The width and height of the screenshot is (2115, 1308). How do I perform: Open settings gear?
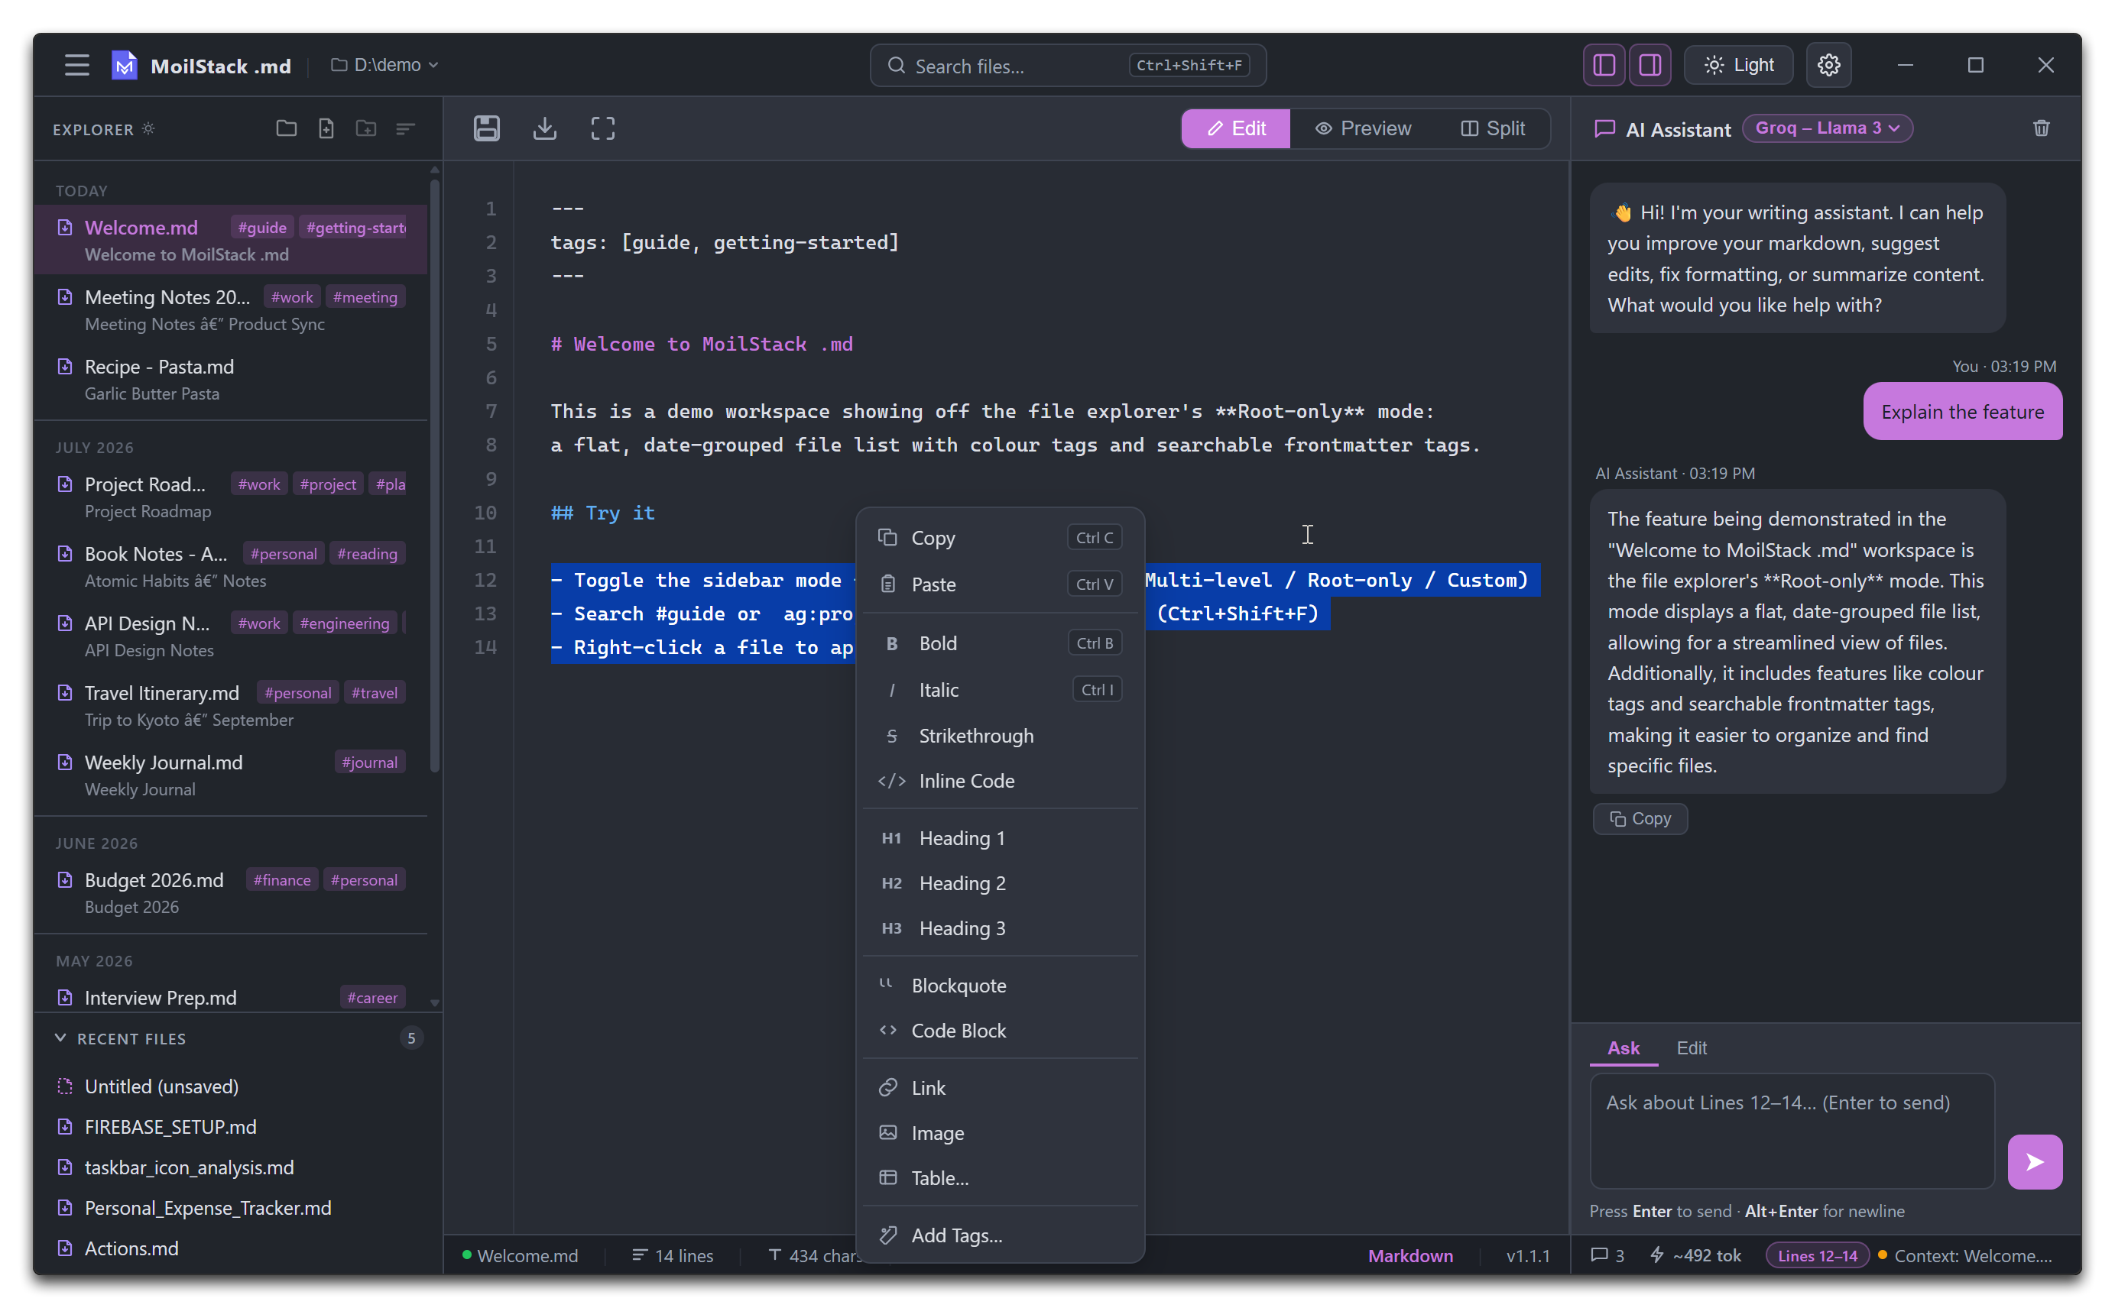1828,65
